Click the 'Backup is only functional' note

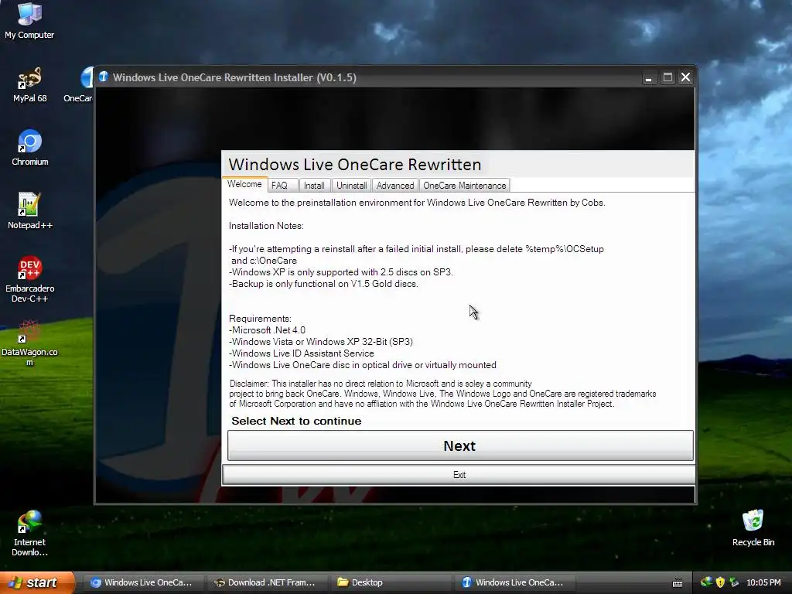[324, 284]
